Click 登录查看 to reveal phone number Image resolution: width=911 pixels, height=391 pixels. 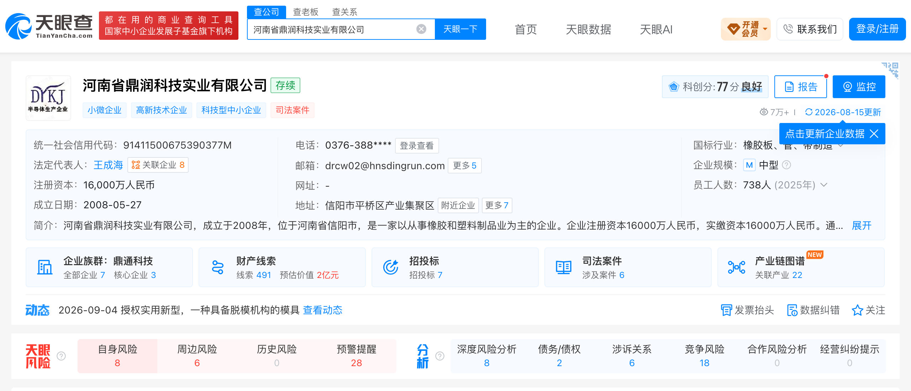pos(417,146)
